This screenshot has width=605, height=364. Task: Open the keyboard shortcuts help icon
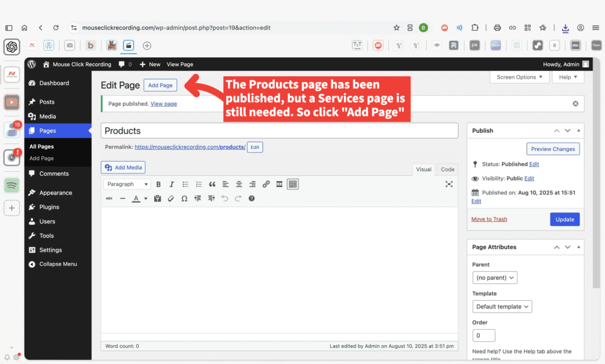252,199
